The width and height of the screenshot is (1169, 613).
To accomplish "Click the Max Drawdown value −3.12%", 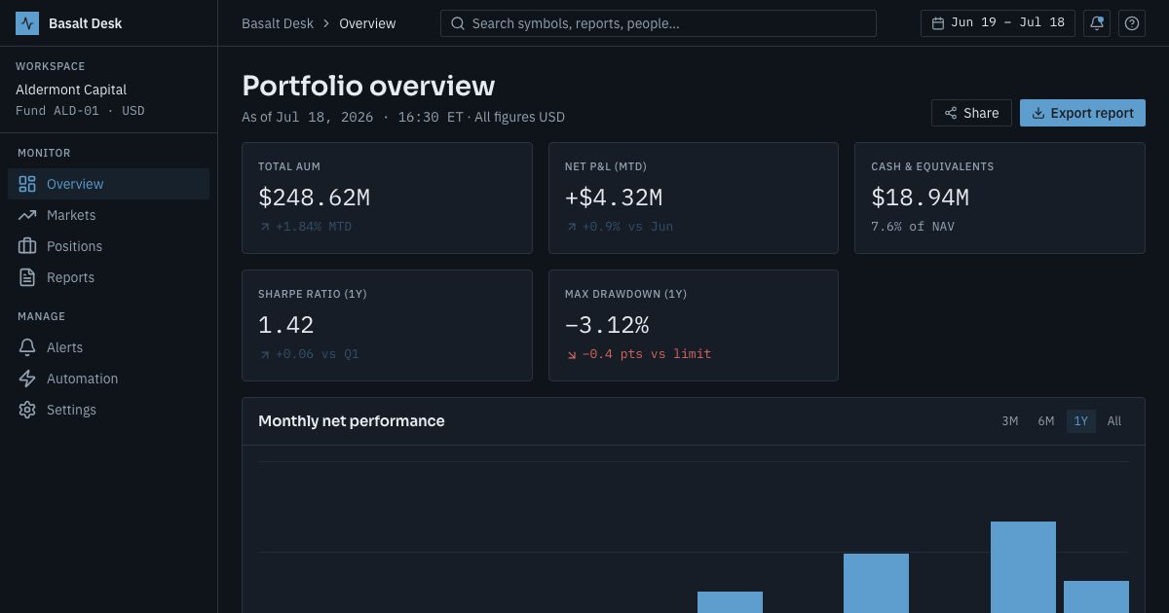I will pyautogui.click(x=607, y=325).
